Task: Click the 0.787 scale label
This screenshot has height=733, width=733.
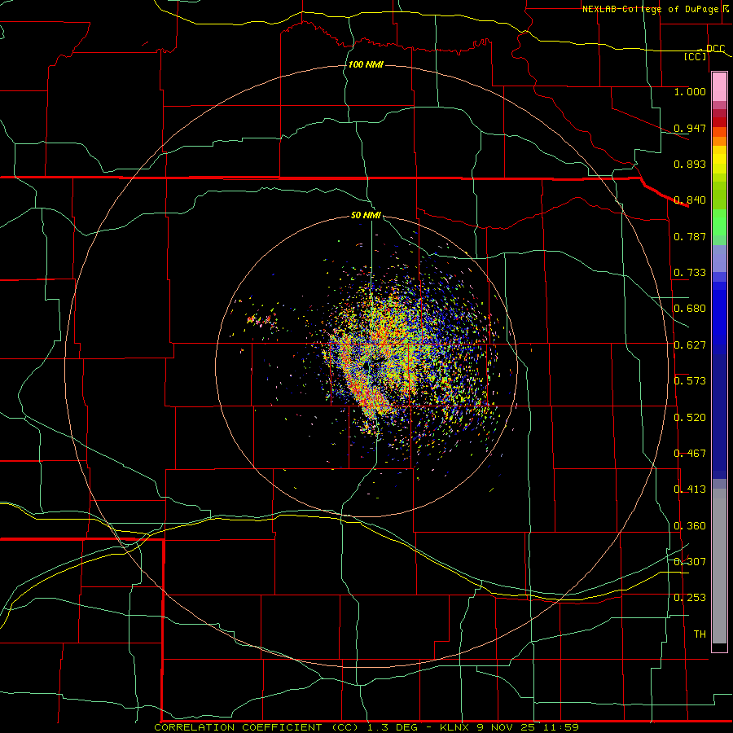Action: [x=690, y=236]
